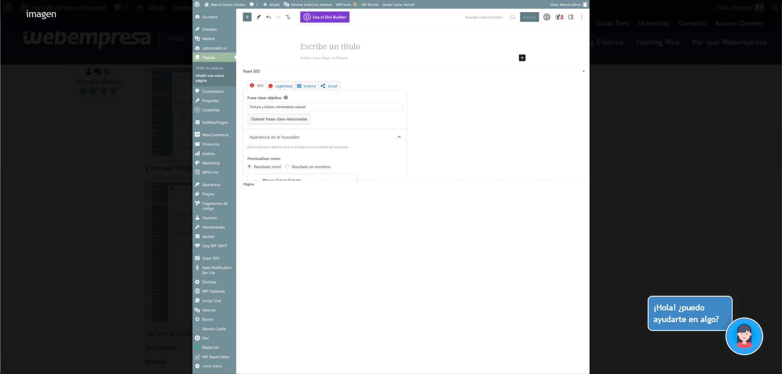Switch to the Social tab
This screenshot has height=374, width=782.
(x=329, y=86)
